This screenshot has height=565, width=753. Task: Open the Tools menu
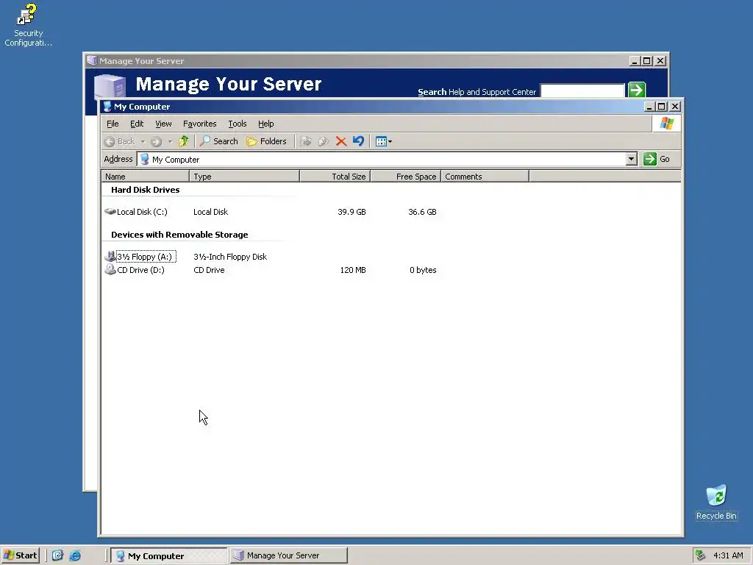[238, 124]
